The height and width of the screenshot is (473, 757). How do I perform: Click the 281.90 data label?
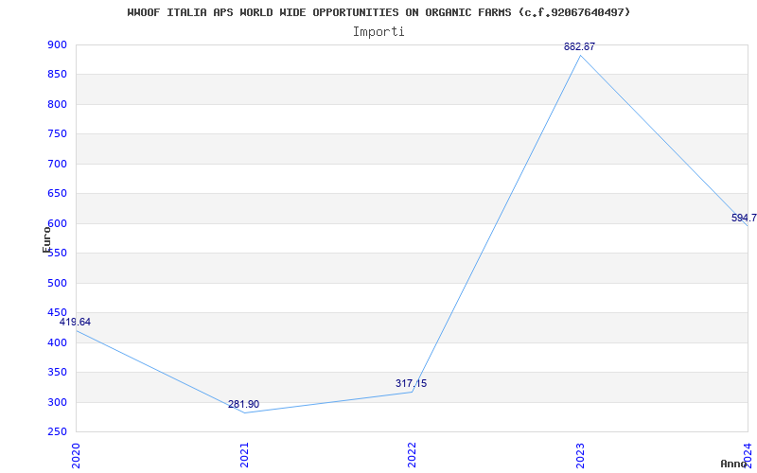point(244,405)
